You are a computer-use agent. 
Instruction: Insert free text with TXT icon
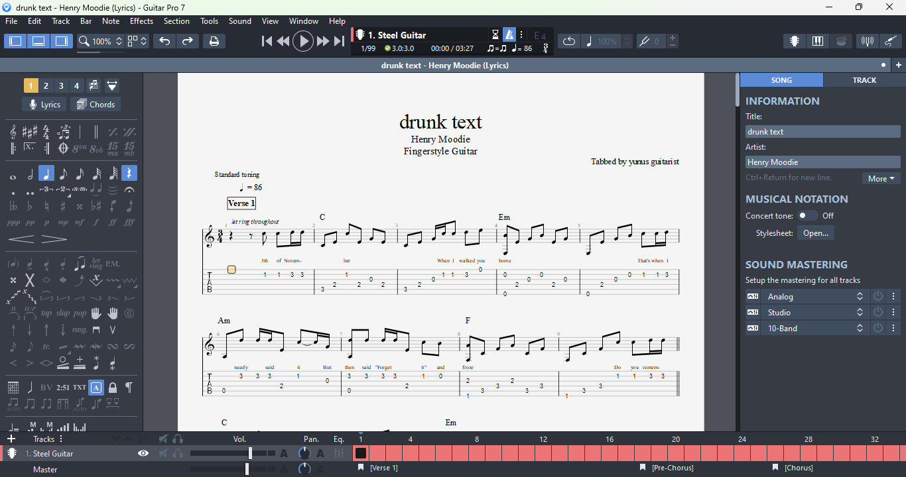pyautogui.click(x=80, y=388)
